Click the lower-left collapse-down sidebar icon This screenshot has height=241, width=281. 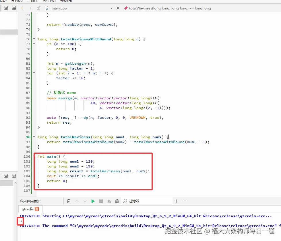tap(14, 176)
